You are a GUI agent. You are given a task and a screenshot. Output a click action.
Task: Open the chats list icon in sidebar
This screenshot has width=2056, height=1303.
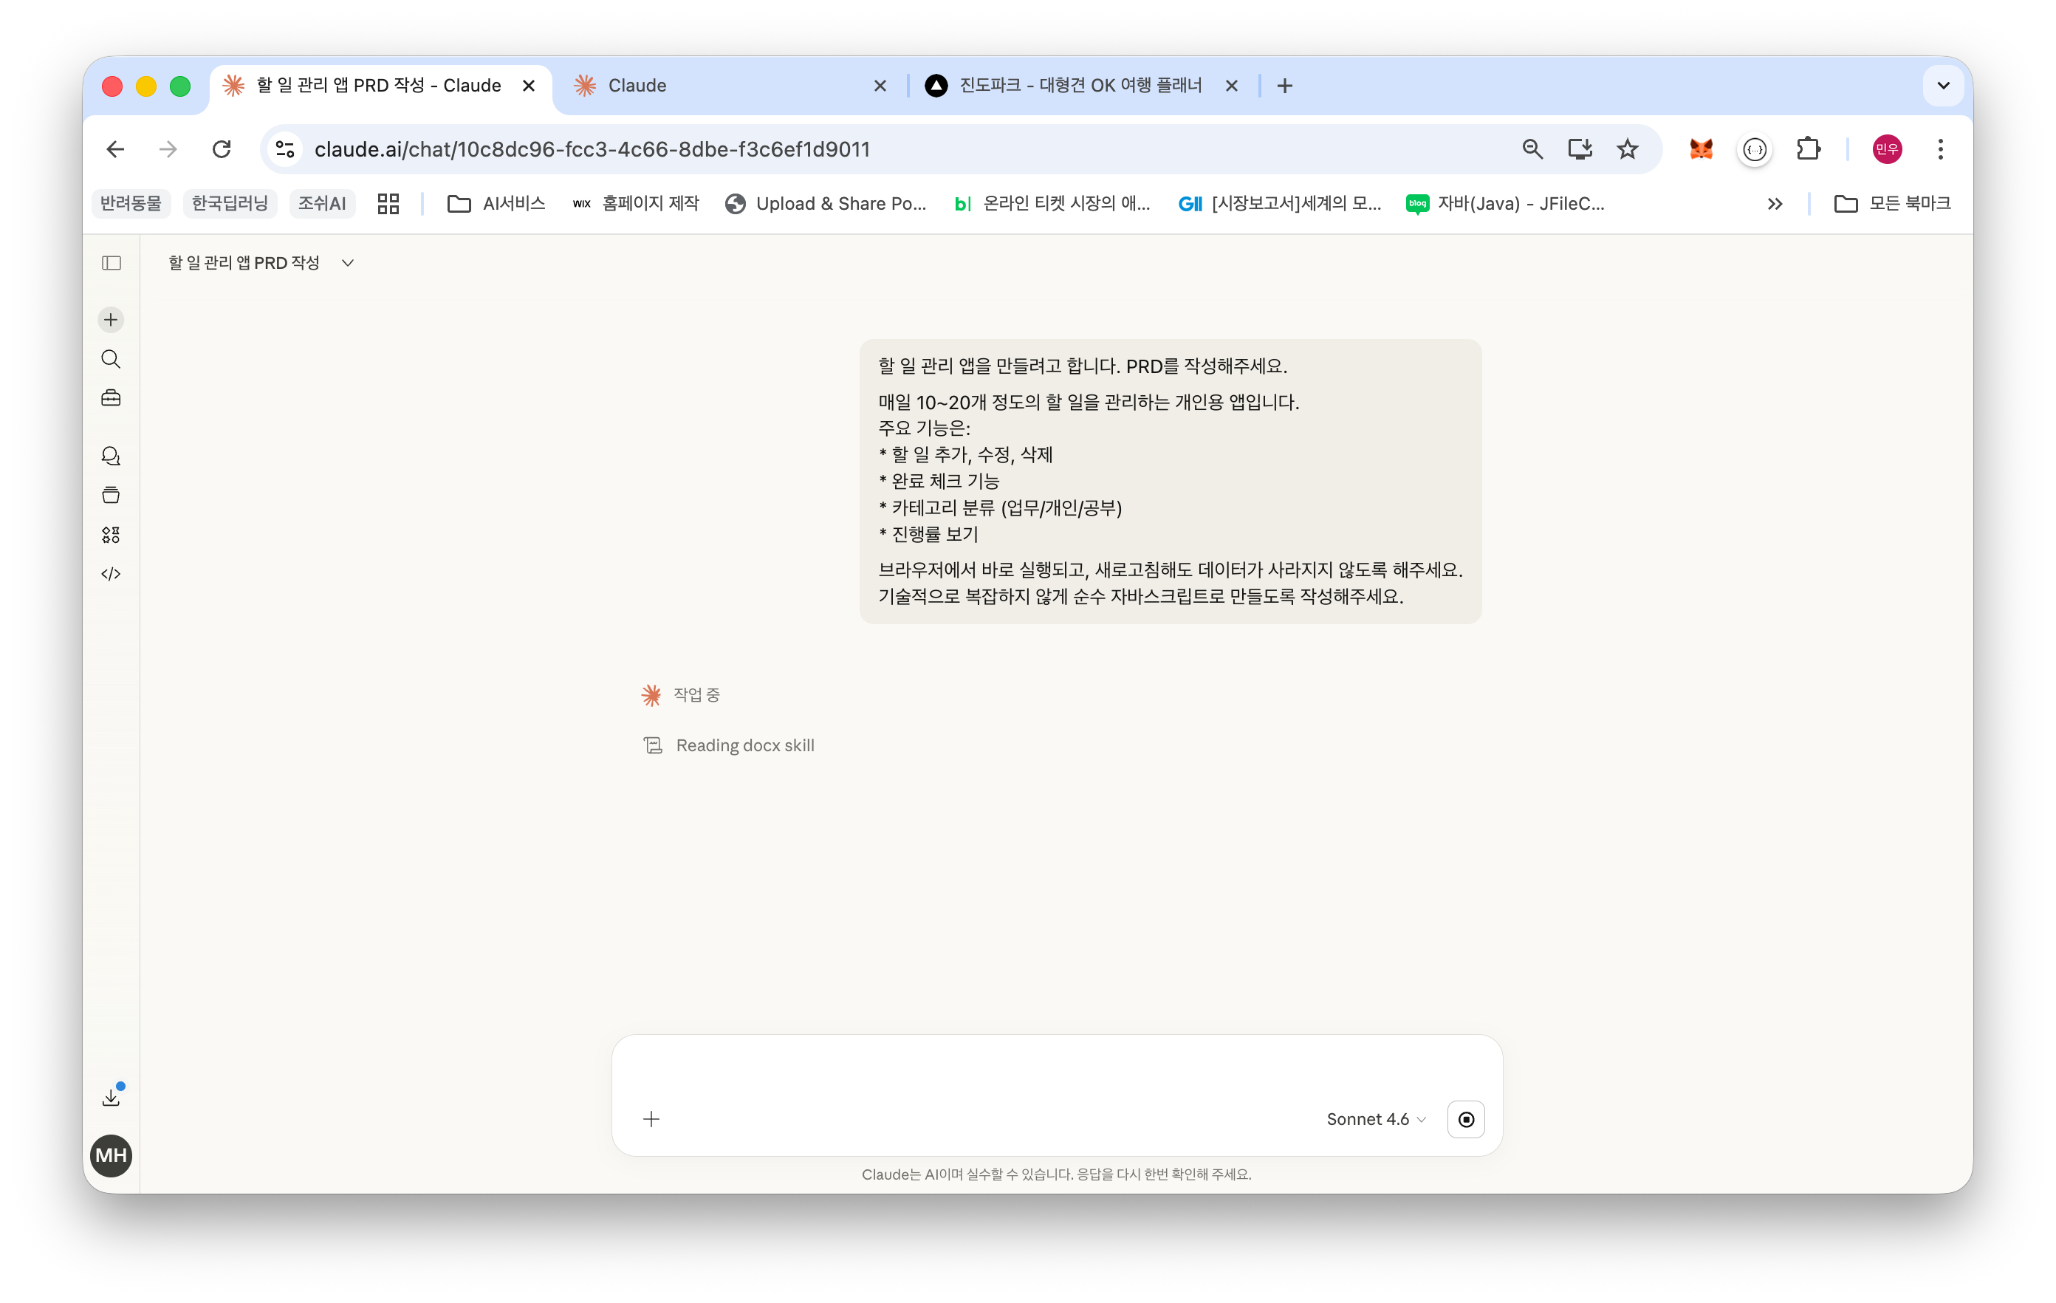(111, 456)
